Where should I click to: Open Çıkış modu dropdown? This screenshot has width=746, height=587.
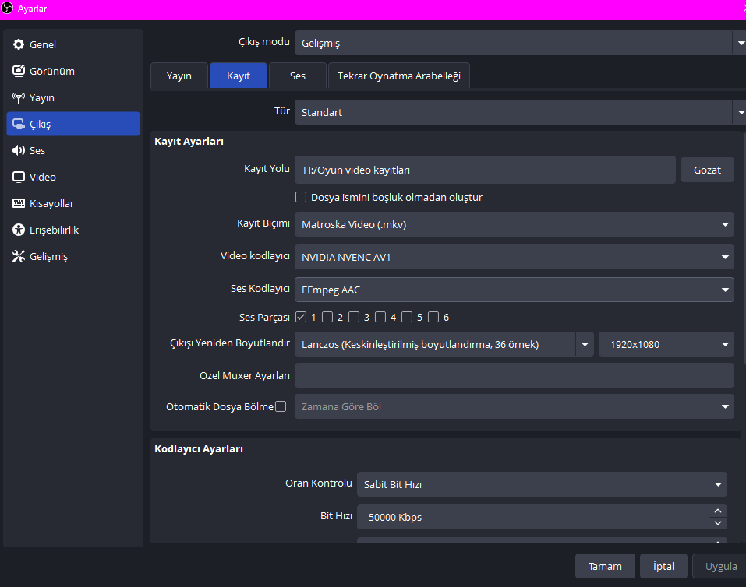click(520, 44)
